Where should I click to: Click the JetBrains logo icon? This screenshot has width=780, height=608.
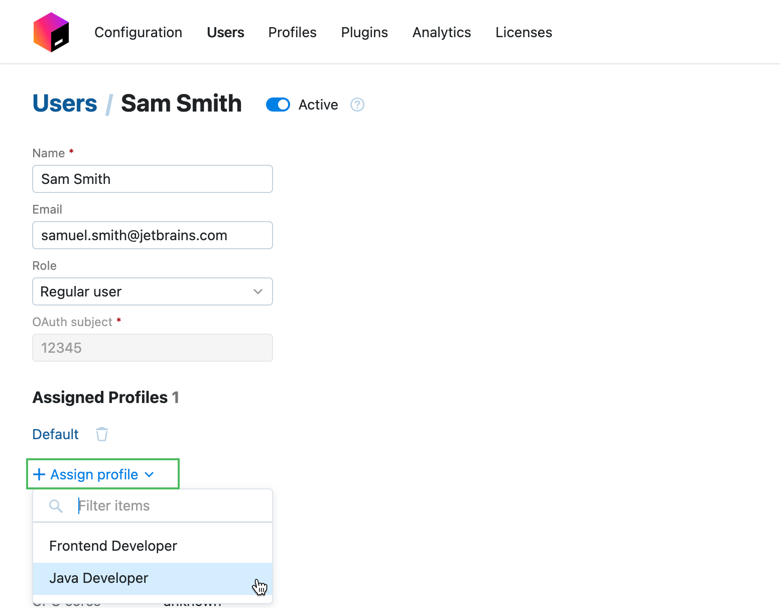pos(51,32)
